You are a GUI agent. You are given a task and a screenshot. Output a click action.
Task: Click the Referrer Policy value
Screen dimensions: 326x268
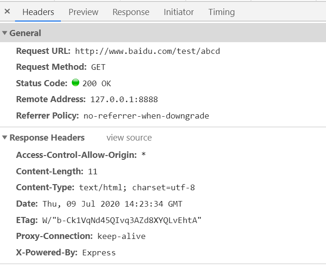[x=146, y=116]
